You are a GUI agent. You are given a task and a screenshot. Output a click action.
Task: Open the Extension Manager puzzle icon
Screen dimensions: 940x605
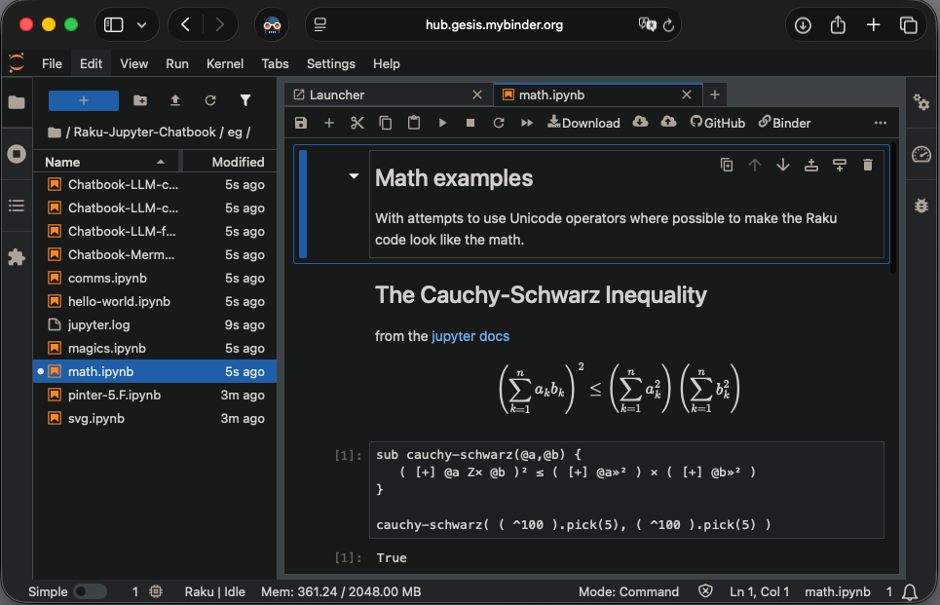pos(17,257)
